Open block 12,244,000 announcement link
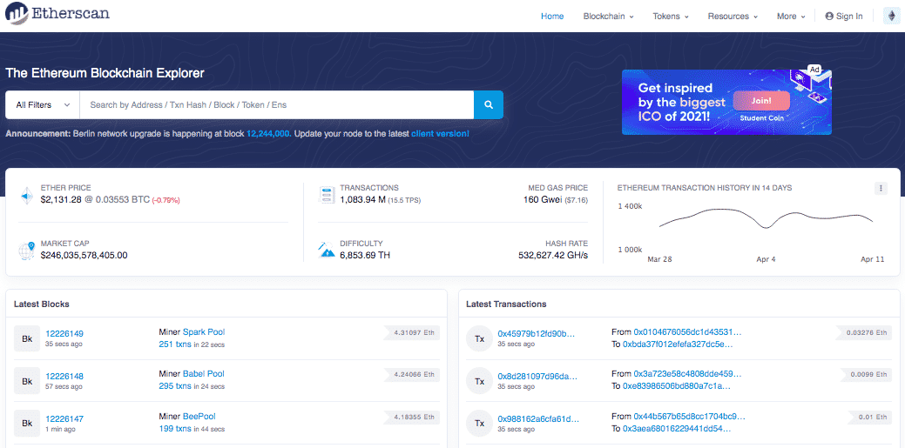 [267, 133]
